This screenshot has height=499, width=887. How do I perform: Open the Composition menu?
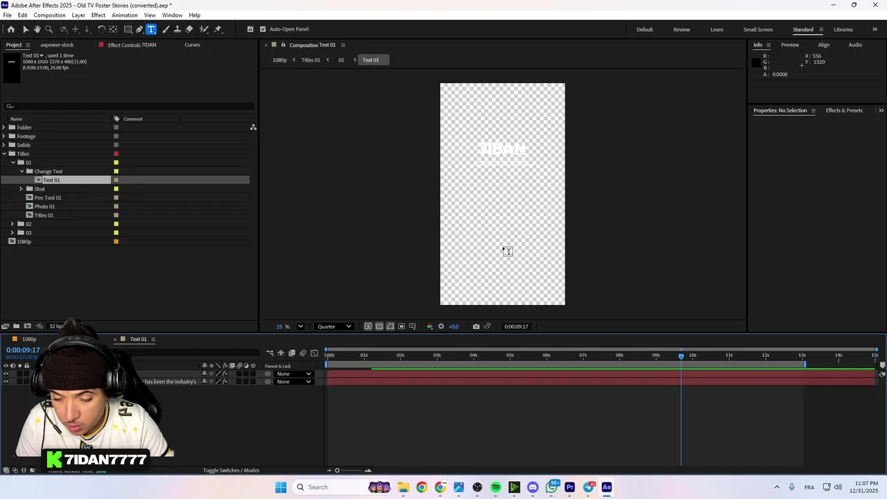49,15
